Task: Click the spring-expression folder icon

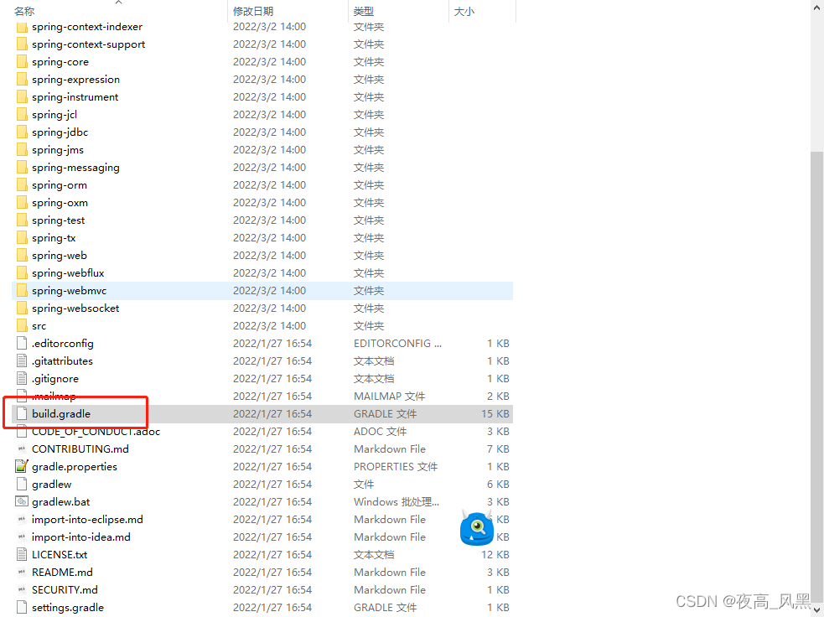Action: 22,80
